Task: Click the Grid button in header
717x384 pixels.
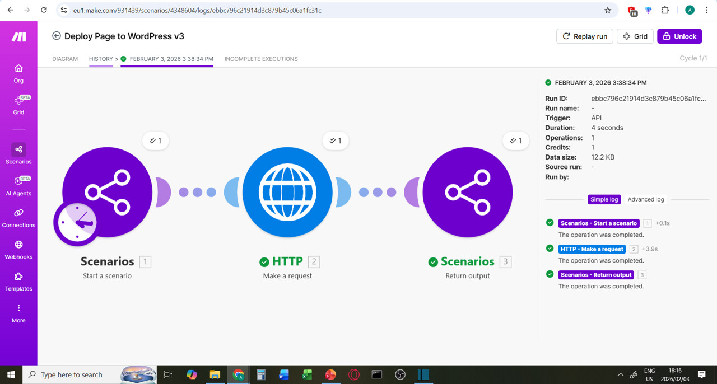Action: click(635, 36)
